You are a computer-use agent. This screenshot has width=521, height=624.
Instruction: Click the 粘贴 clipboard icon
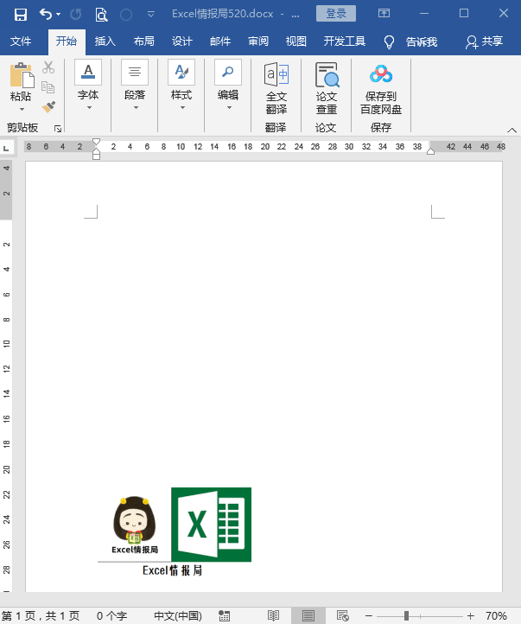coord(21,75)
